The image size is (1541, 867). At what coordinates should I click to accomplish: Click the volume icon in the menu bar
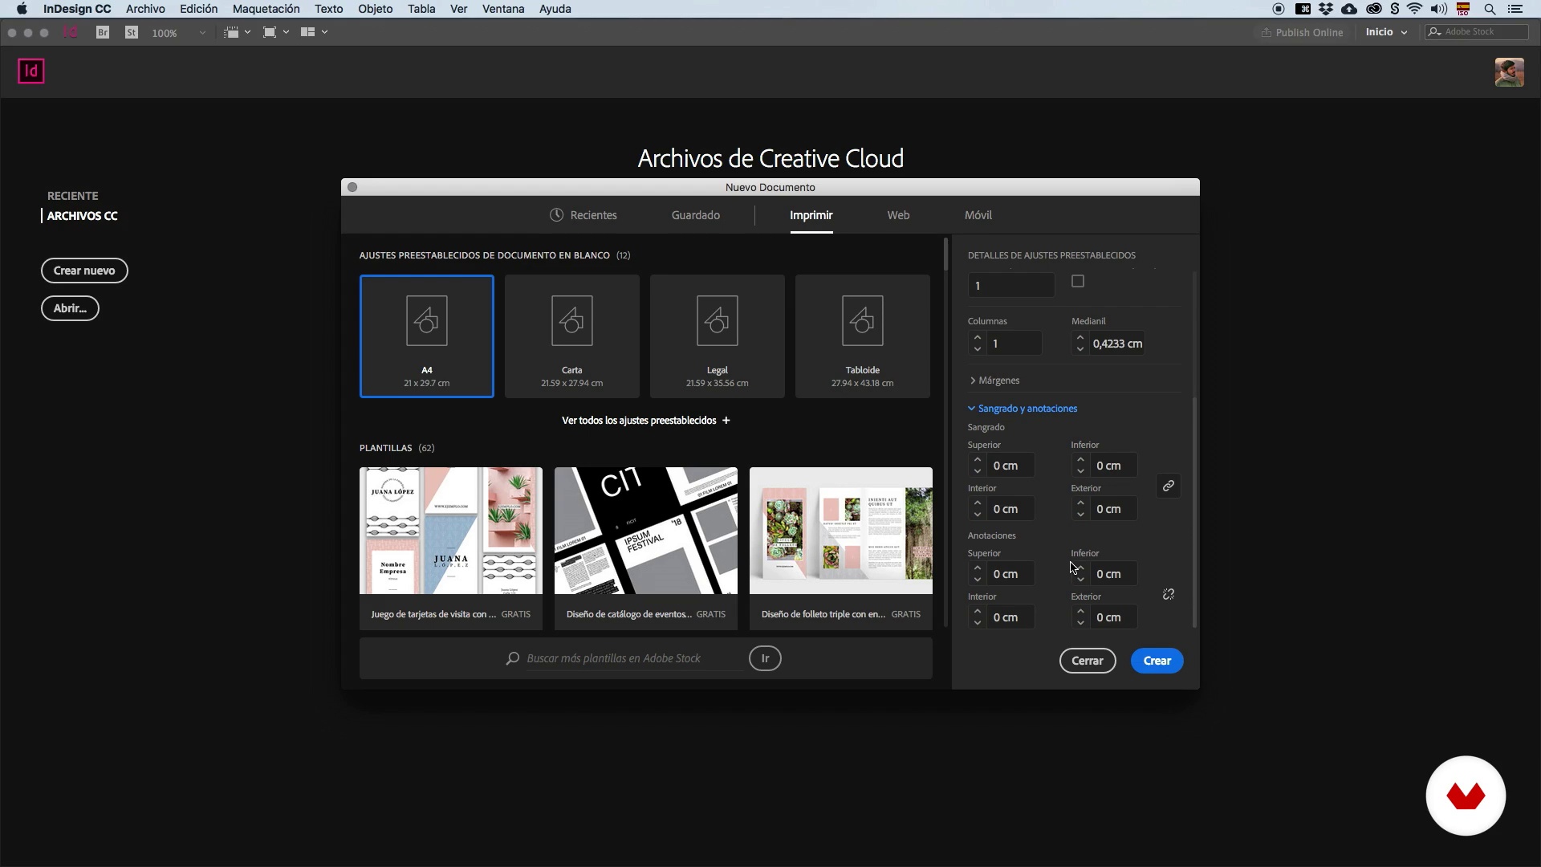coord(1438,10)
